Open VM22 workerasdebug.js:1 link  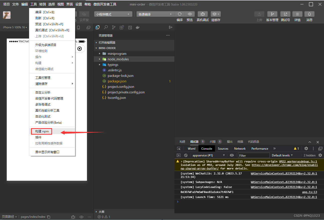coord(298,161)
